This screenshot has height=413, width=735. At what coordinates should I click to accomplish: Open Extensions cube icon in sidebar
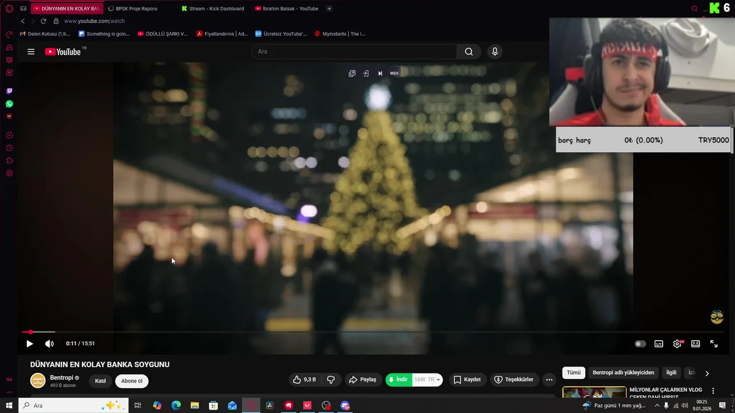(9, 161)
